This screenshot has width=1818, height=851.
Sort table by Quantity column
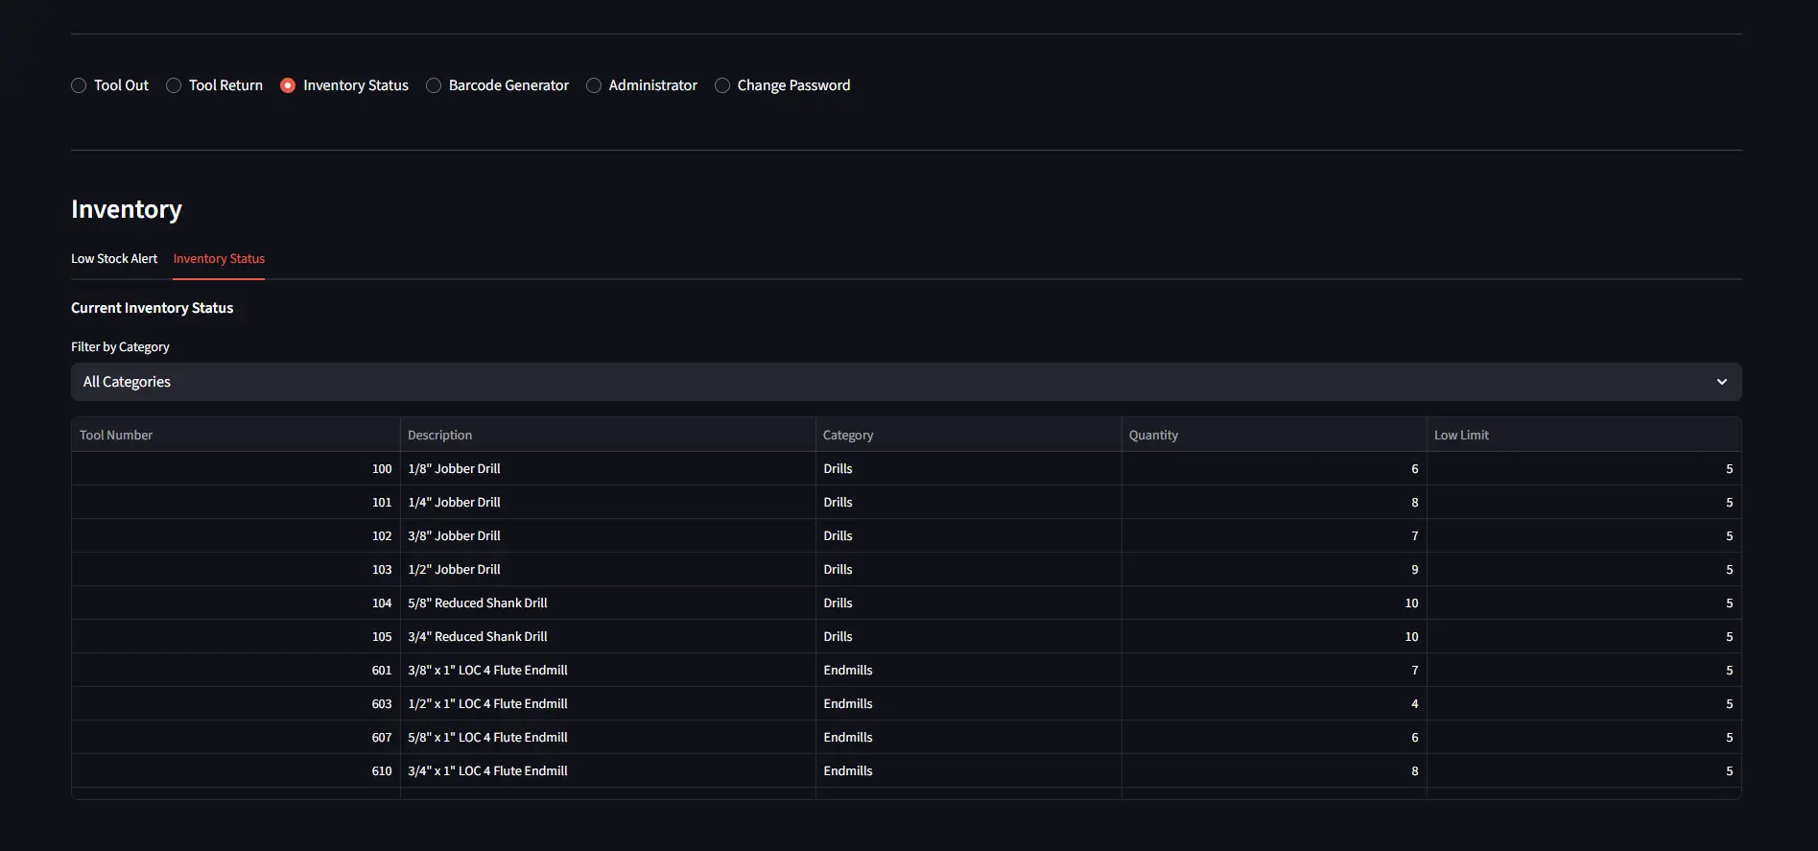coord(1153,436)
